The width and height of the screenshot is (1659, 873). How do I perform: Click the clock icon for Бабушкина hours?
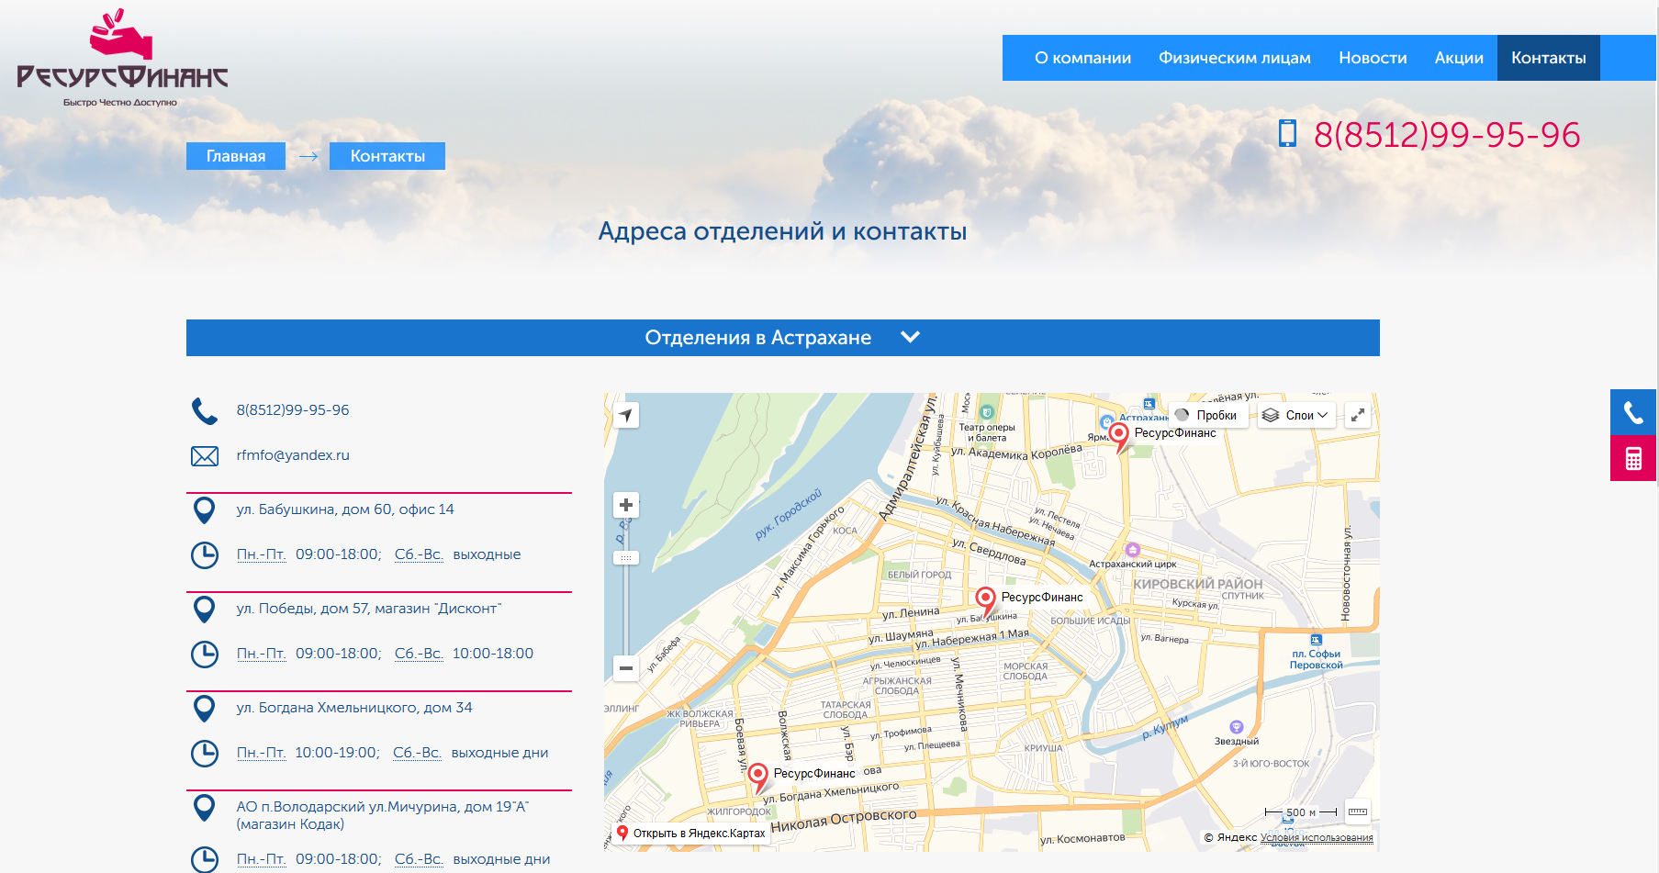205,555
